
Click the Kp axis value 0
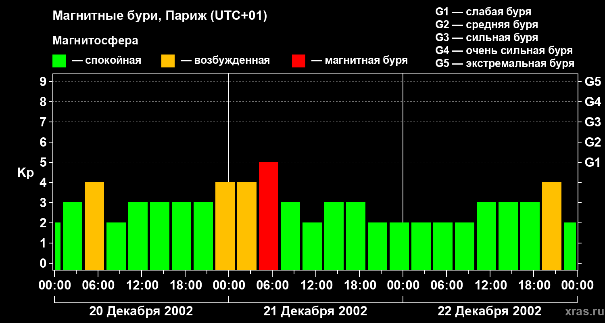click(44, 263)
